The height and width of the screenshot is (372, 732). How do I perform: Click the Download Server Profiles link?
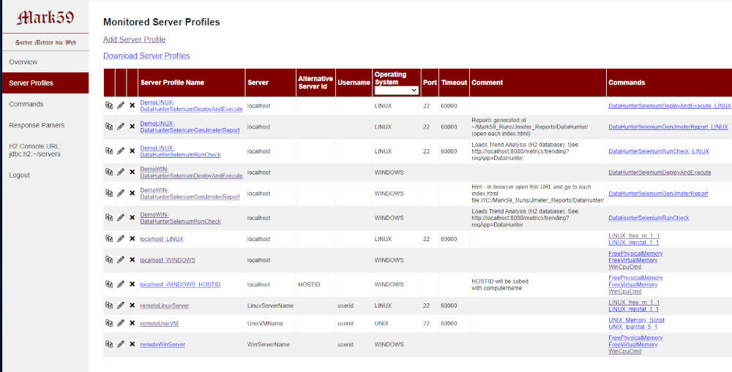click(x=146, y=56)
